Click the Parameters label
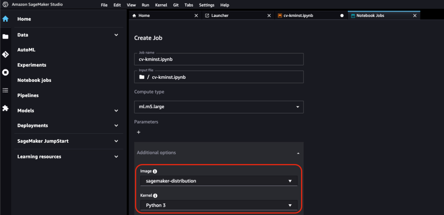444x215 pixels. click(146, 122)
